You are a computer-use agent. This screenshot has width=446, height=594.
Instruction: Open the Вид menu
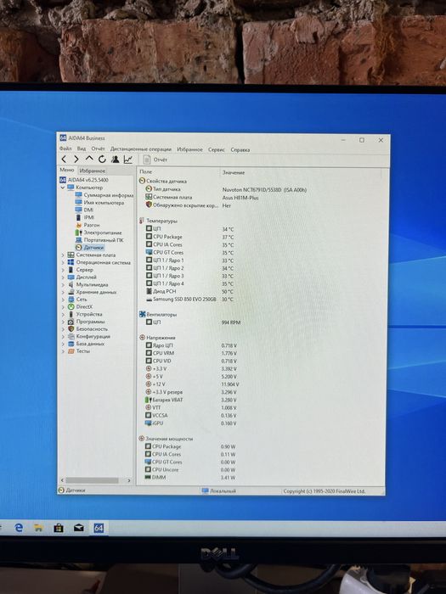(82, 148)
